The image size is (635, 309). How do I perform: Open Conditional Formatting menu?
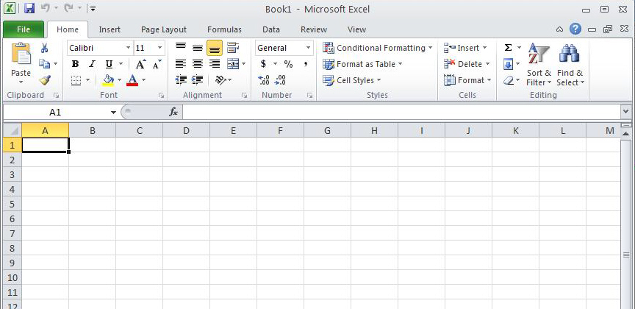coord(378,48)
